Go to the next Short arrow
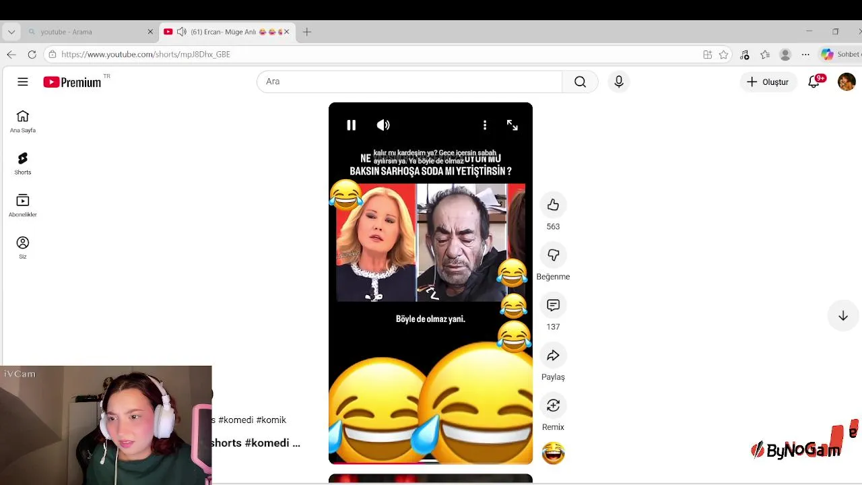 point(842,316)
